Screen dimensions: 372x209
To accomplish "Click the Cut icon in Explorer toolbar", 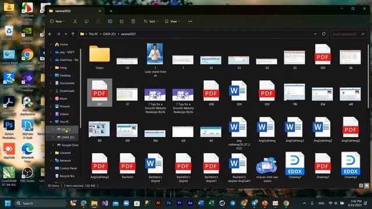I will [x=75, y=21].
